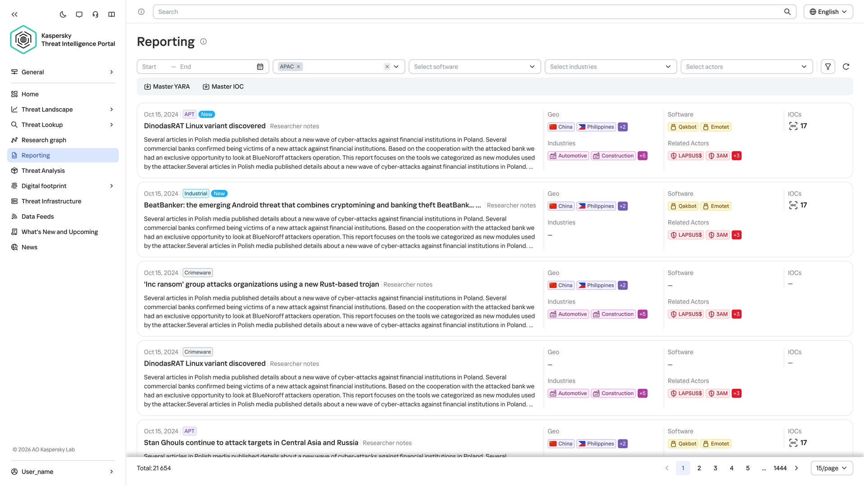
Task: Open Threat Infrastructure
Action: [x=63, y=201]
